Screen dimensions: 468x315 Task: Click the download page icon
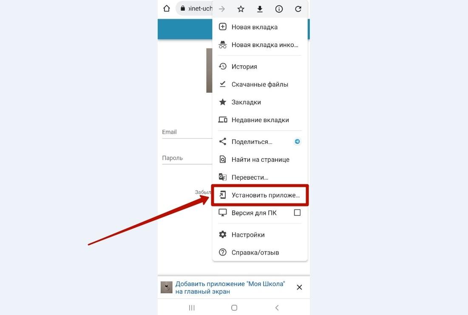pos(260,9)
